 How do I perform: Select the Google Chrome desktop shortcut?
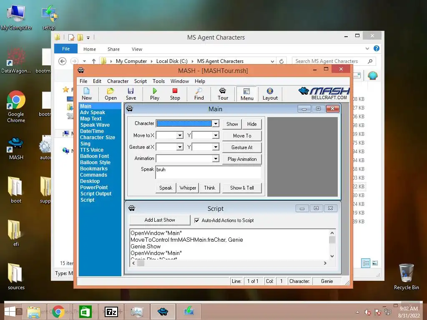[16, 107]
